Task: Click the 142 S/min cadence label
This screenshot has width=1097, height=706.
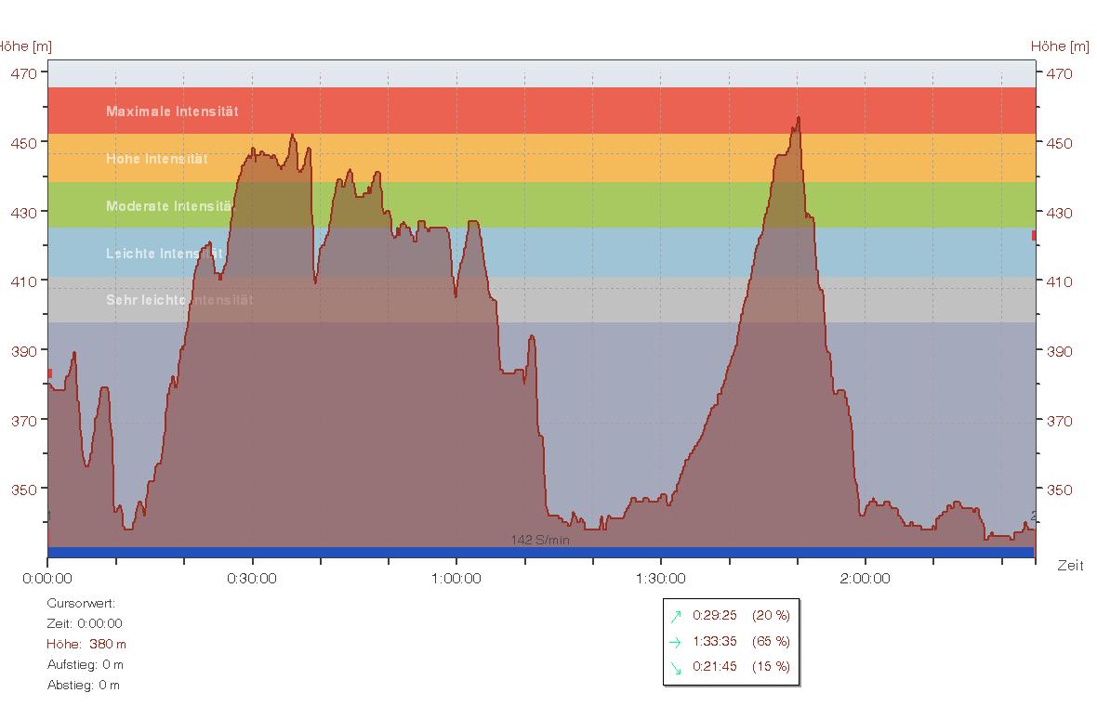Action: (x=540, y=540)
